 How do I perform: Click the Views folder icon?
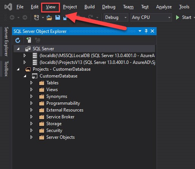[41, 90]
